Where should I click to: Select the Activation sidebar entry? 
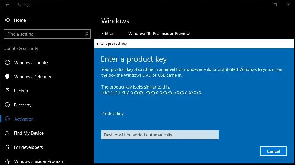click(24, 119)
